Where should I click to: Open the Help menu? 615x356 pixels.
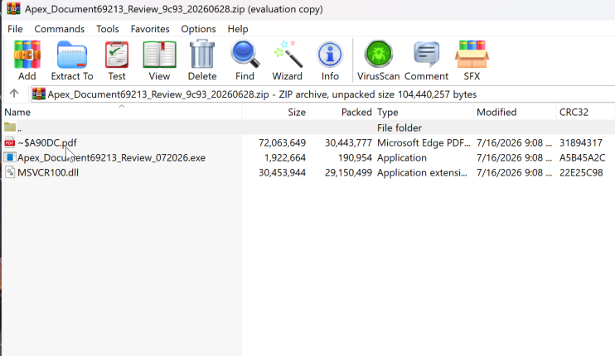[x=238, y=29]
